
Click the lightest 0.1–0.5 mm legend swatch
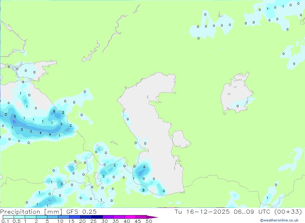coord(8,217)
